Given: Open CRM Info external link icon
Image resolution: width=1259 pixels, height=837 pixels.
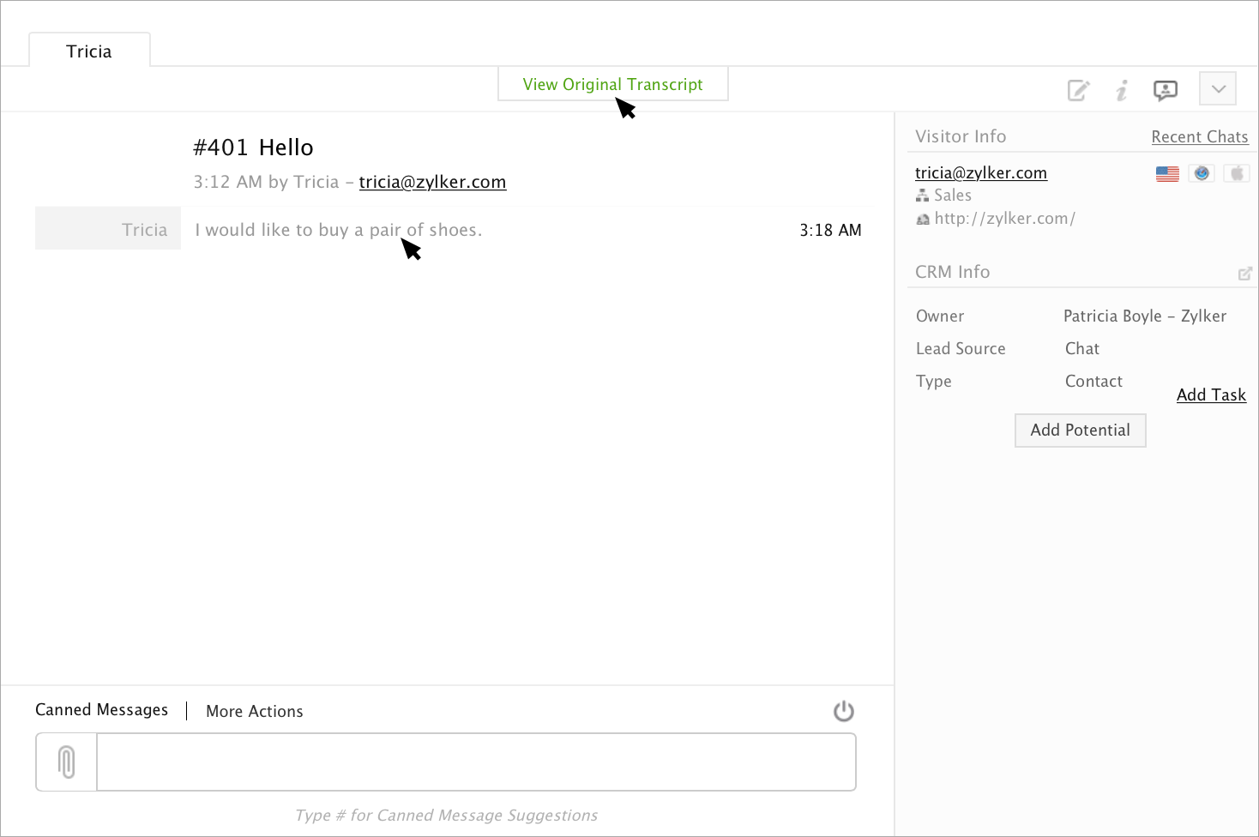Looking at the screenshot, I should point(1245,274).
